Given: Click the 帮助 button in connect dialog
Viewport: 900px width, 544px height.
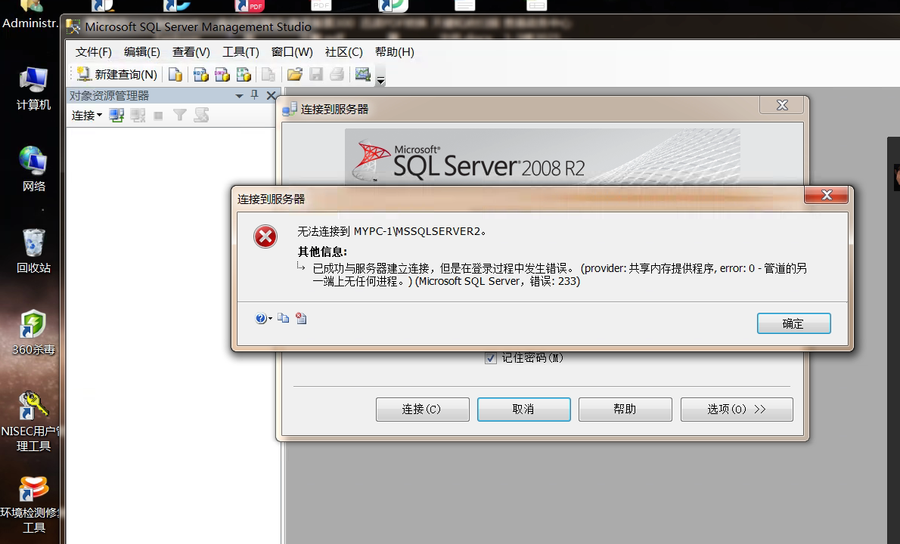Looking at the screenshot, I should point(625,410).
